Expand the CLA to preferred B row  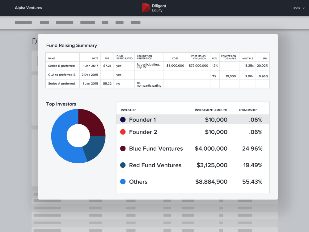tap(62, 75)
